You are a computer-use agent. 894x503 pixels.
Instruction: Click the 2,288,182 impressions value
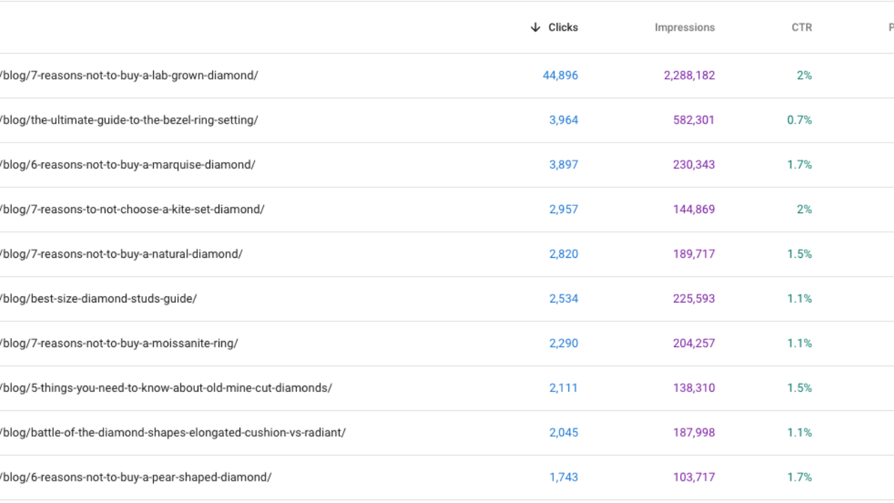click(x=689, y=75)
